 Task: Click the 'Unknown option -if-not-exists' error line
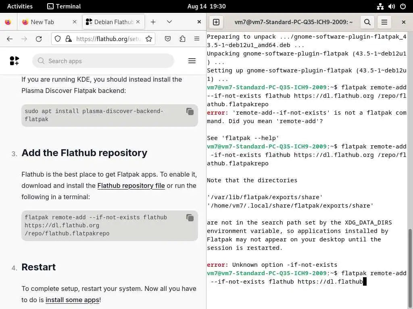coord(272,265)
